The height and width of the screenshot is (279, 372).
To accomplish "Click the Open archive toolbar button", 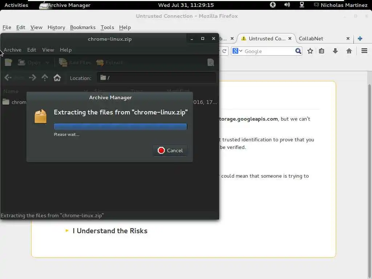I will (x=29, y=62).
